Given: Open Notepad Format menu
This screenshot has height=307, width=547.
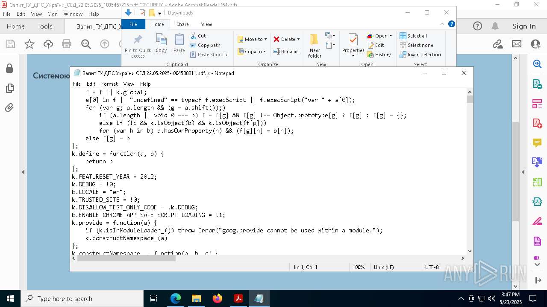Looking at the screenshot, I should coord(109,84).
